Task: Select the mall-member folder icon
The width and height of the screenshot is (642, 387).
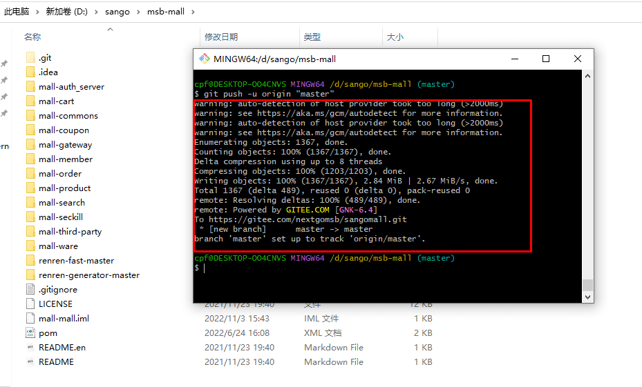Action: tap(30, 159)
